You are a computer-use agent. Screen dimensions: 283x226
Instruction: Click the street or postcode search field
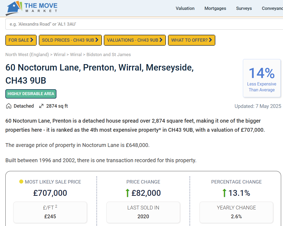click(144, 24)
